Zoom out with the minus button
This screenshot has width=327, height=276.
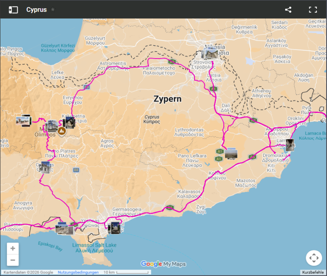pyautogui.click(x=13, y=260)
